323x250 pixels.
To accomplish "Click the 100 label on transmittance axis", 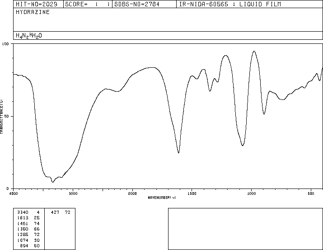I will click(x=5, y=44).
